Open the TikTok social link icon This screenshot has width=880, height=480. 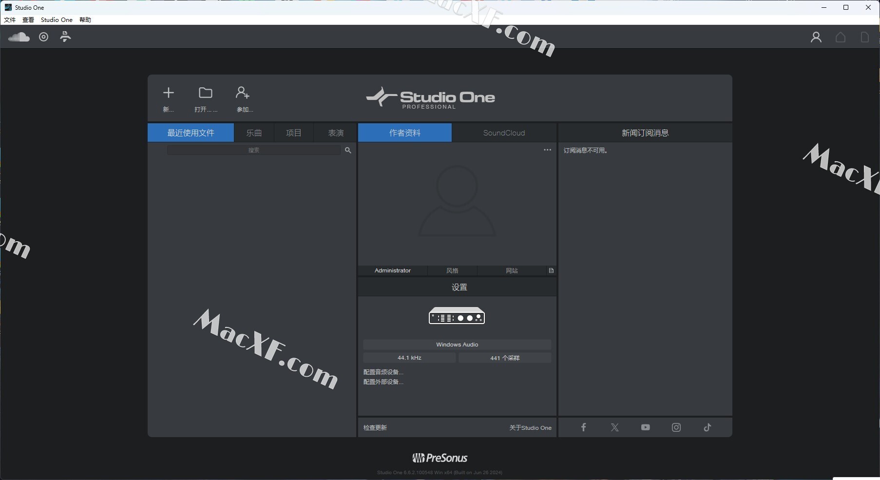[x=708, y=427]
